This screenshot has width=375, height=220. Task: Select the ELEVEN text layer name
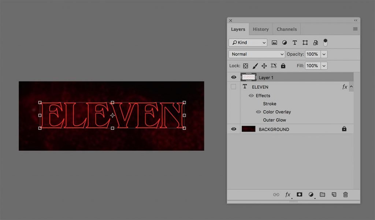pos(260,87)
